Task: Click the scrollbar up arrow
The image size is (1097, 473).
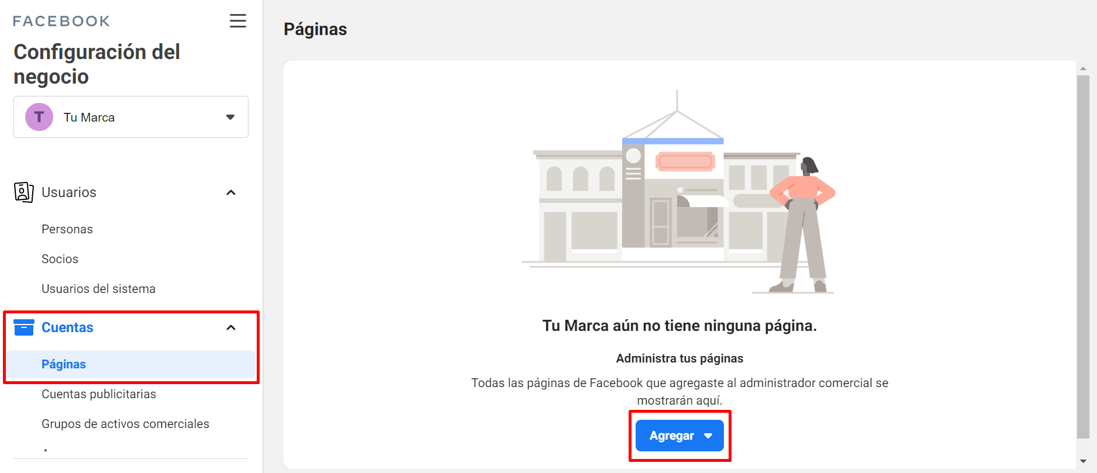Action: 1083,68
